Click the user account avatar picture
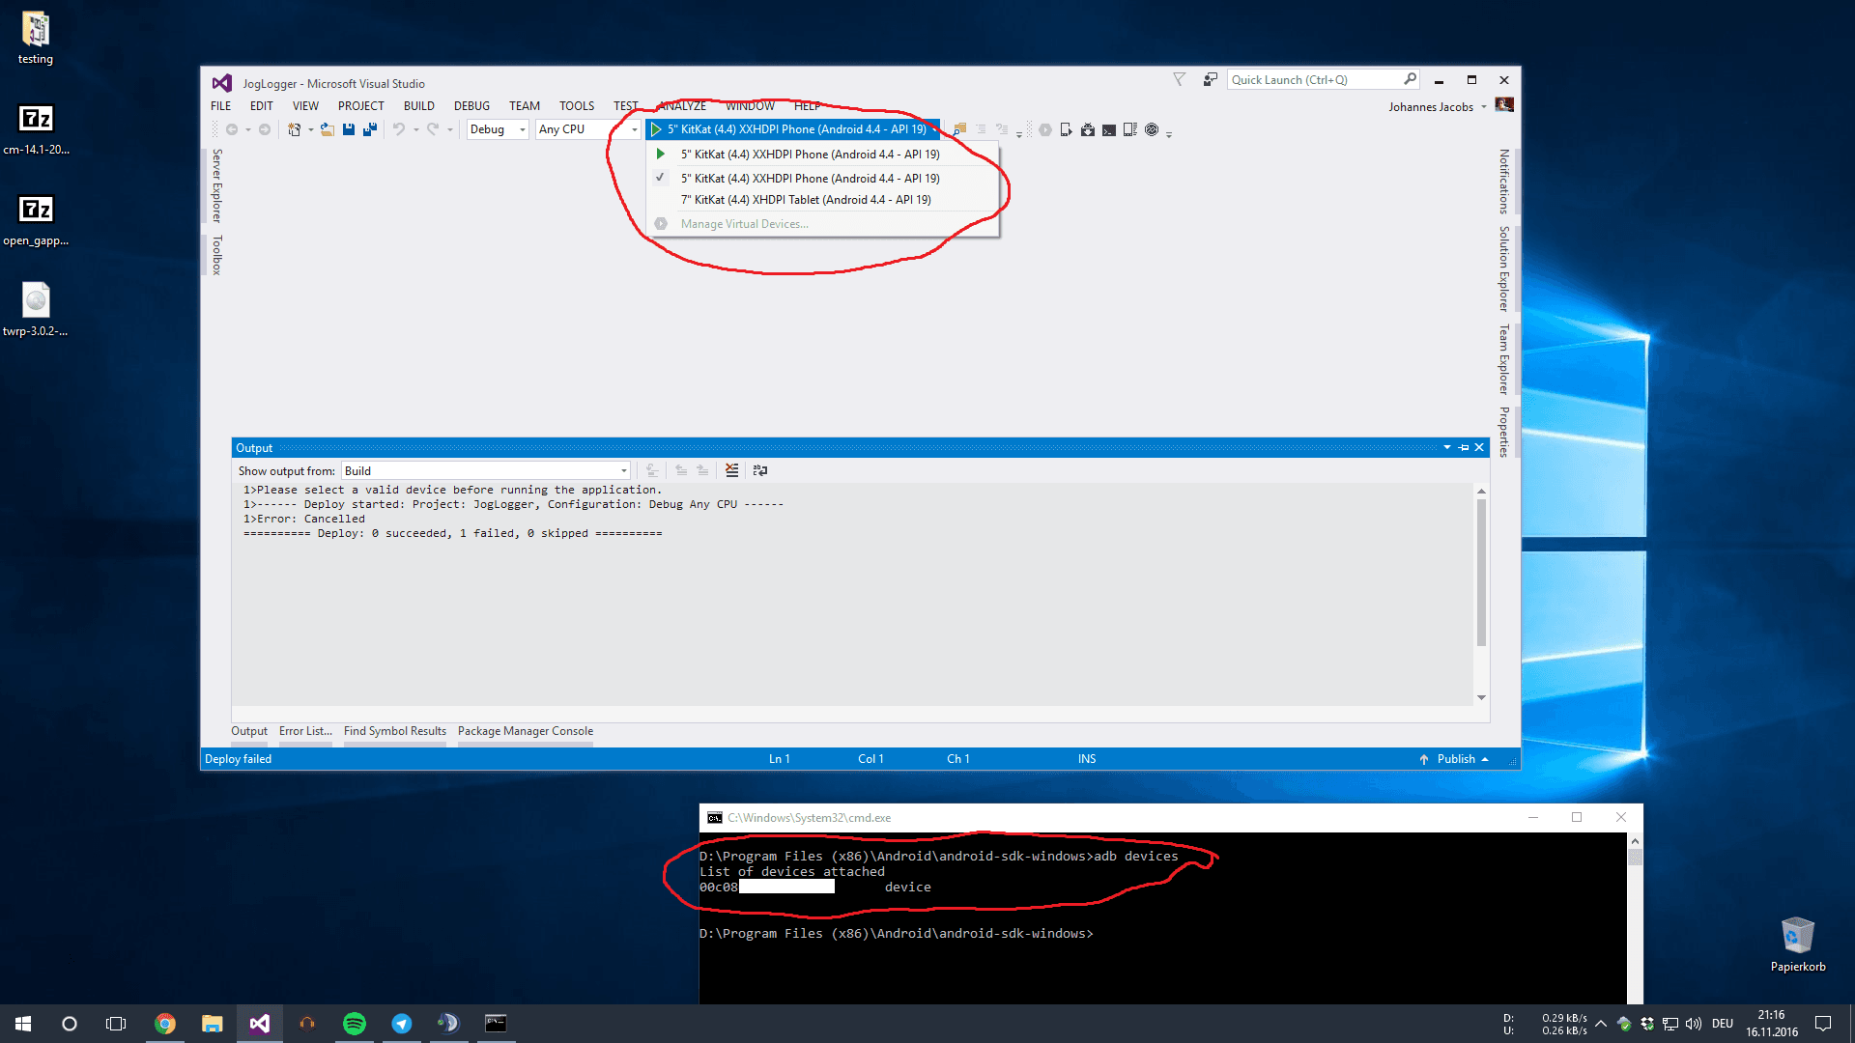The image size is (1855, 1043). tap(1504, 104)
